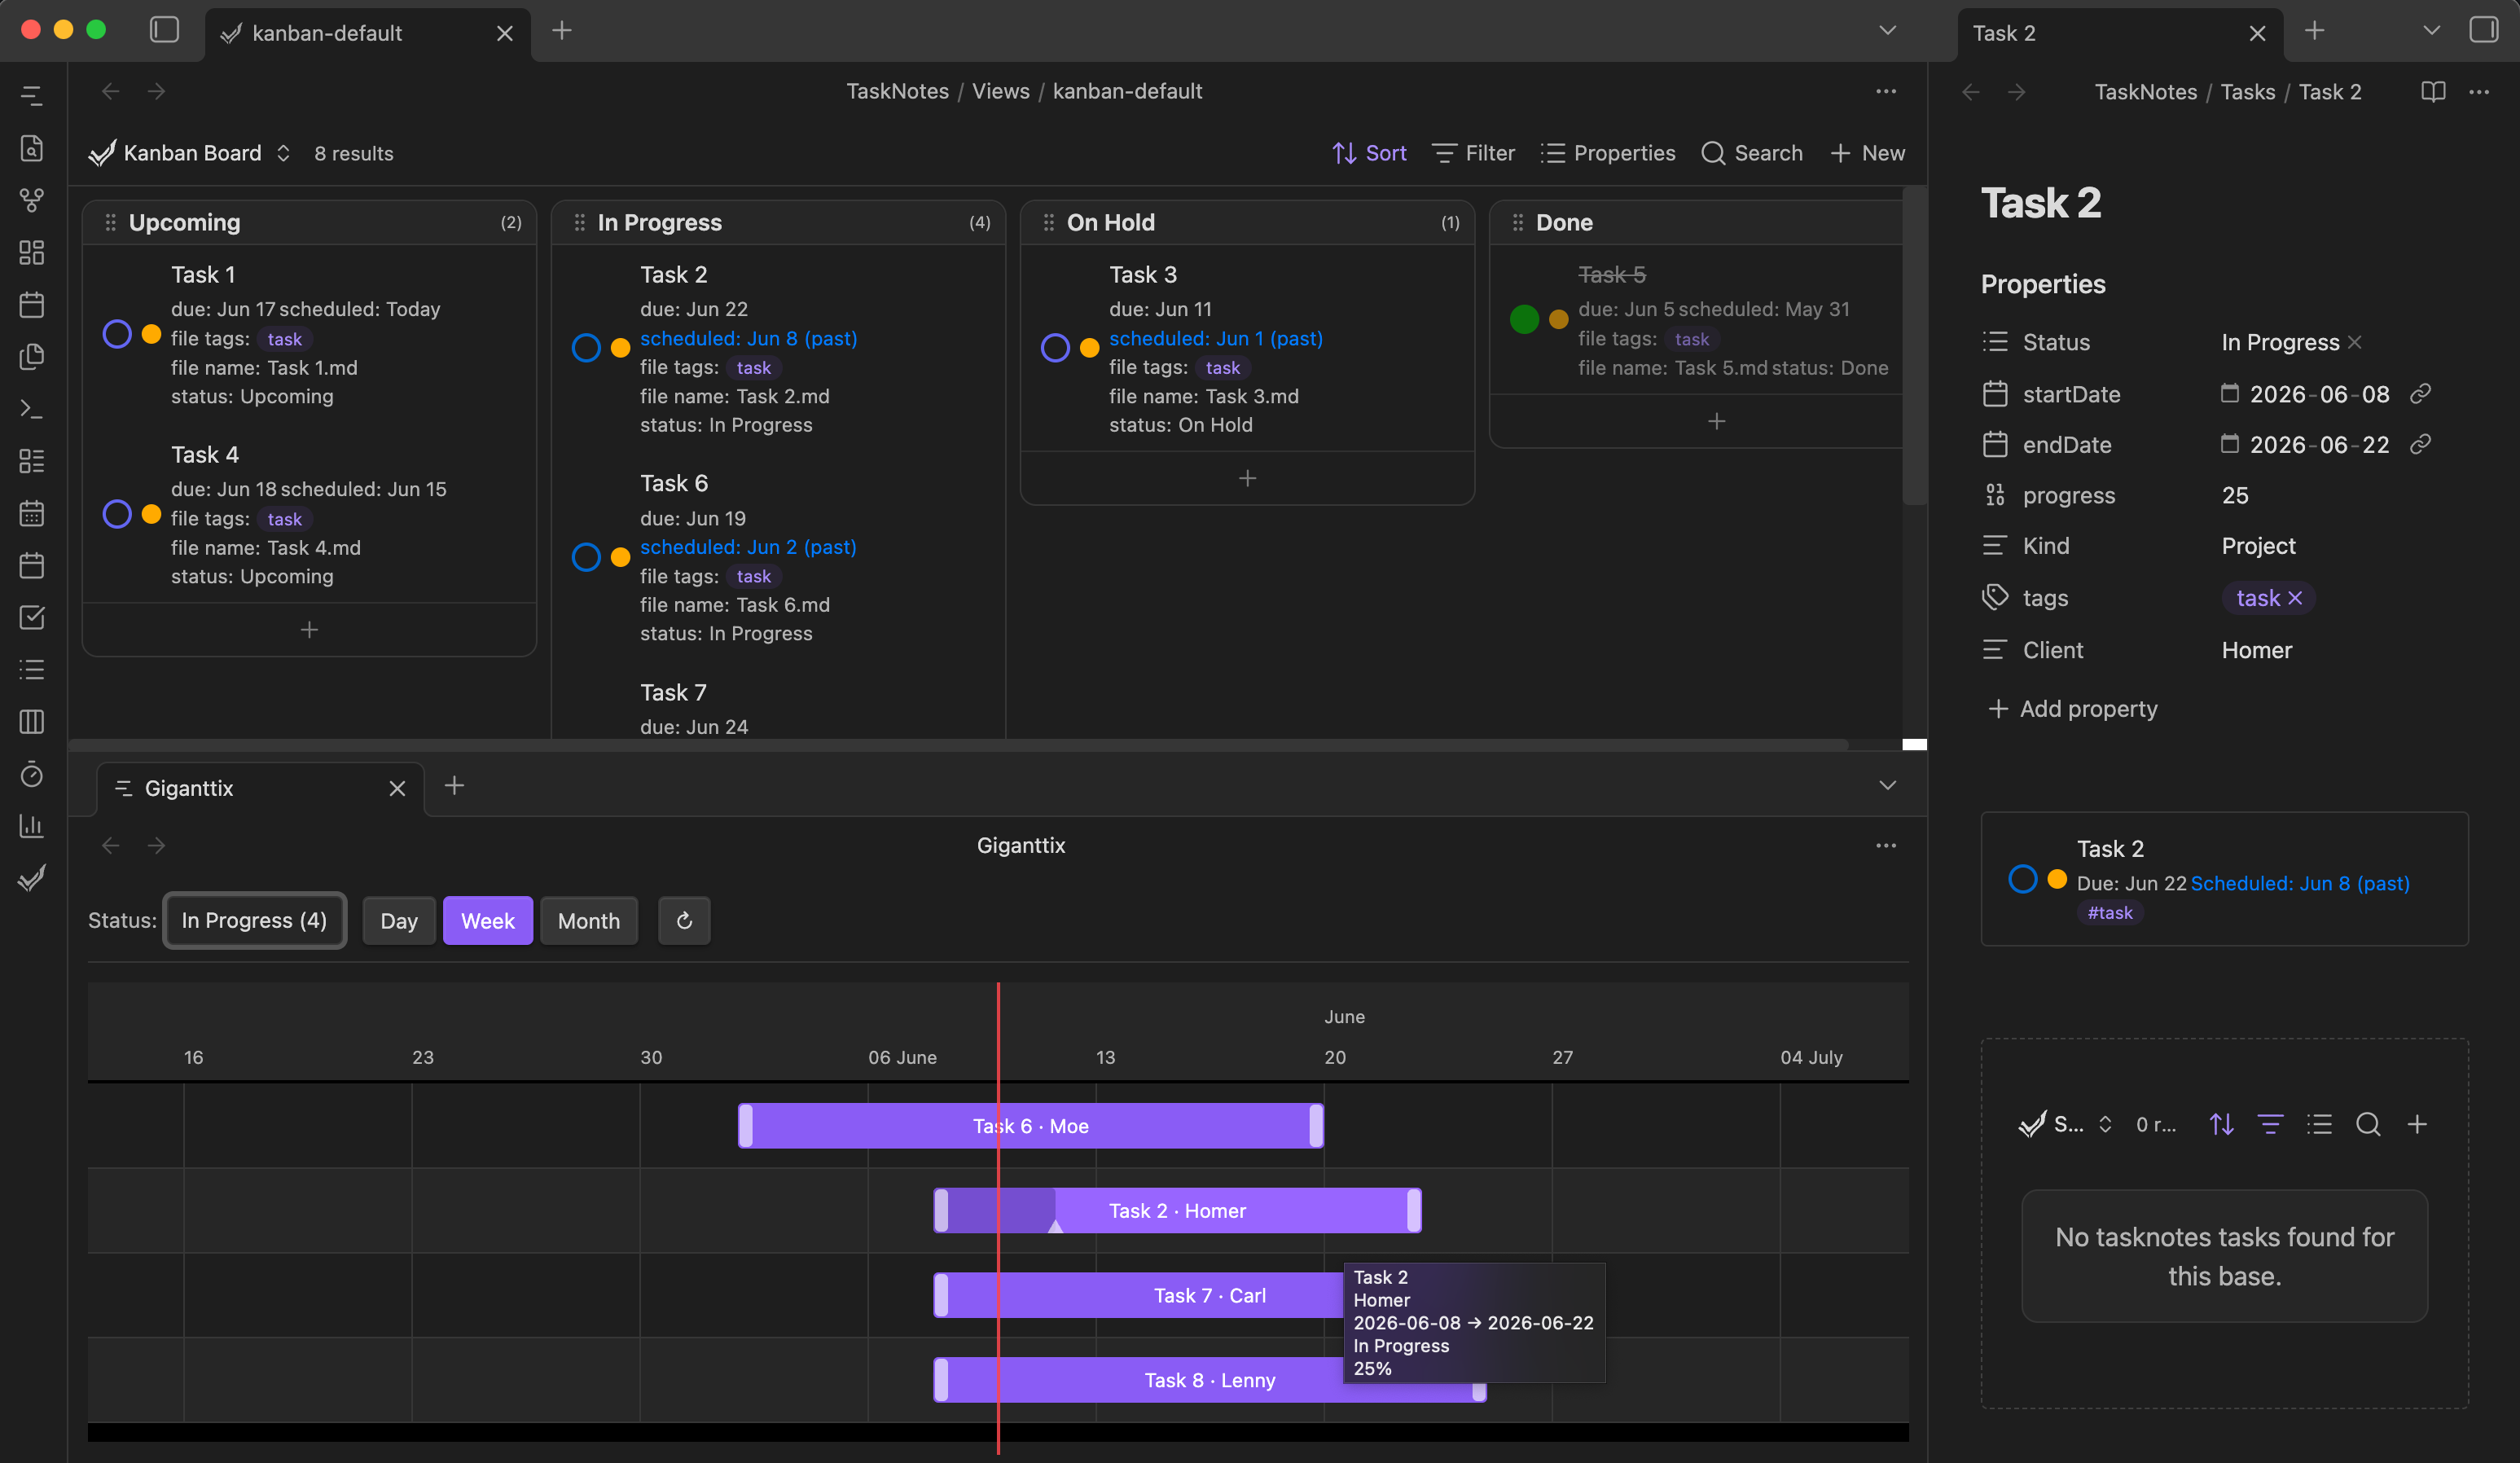Add card to On Hold column

1247,479
